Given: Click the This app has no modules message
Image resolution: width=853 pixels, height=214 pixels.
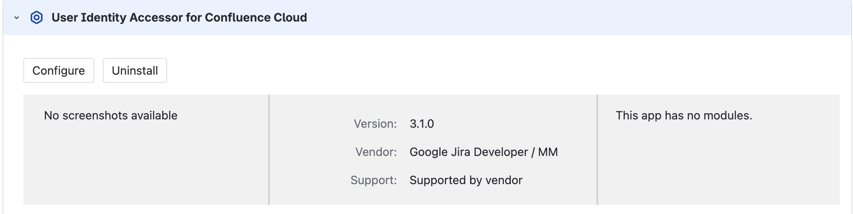Looking at the screenshot, I should coord(684,115).
